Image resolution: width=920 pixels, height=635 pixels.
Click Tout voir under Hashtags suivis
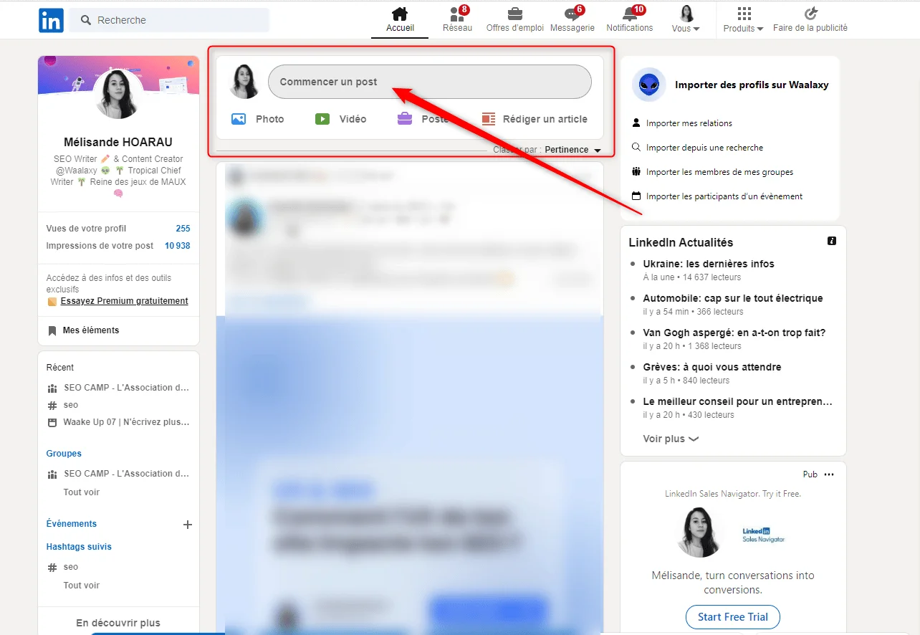pos(82,586)
